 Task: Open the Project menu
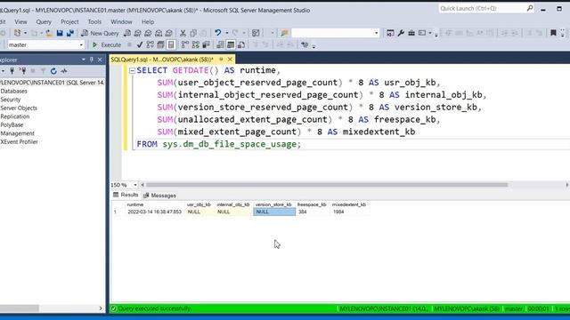pyautogui.click(x=69, y=21)
